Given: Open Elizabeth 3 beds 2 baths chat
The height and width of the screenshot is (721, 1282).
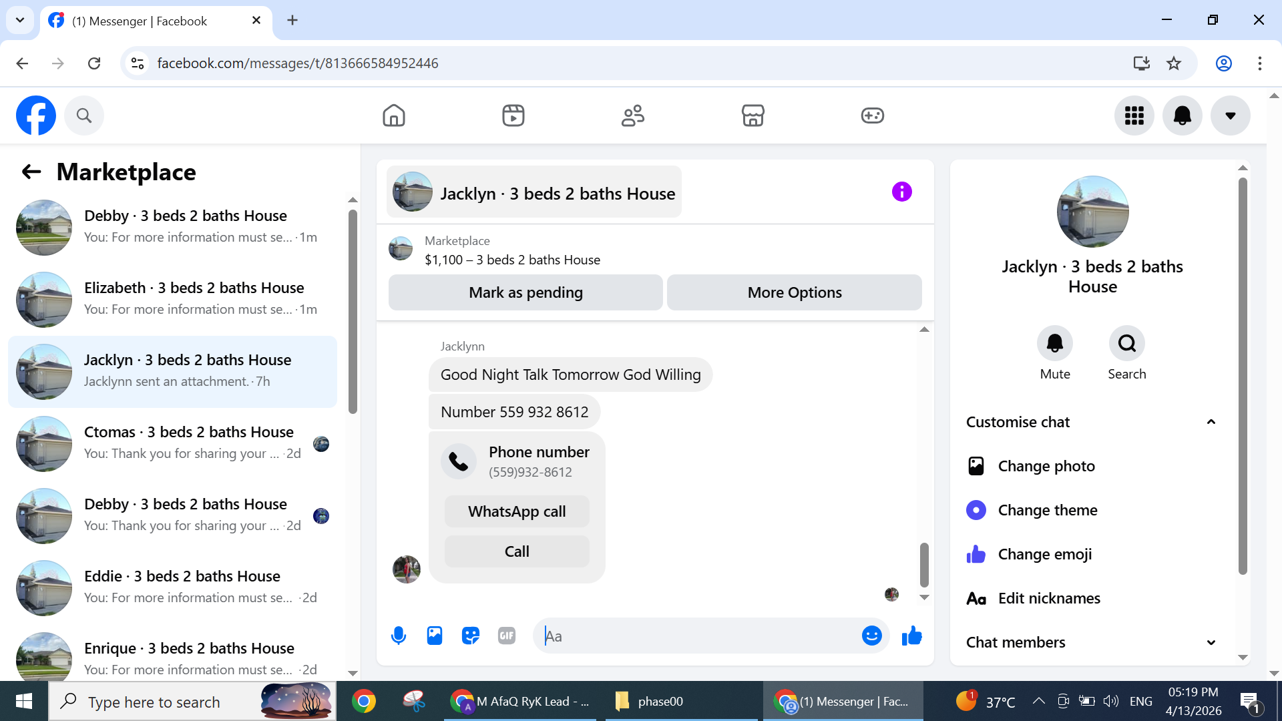Looking at the screenshot, I should 172,300.
